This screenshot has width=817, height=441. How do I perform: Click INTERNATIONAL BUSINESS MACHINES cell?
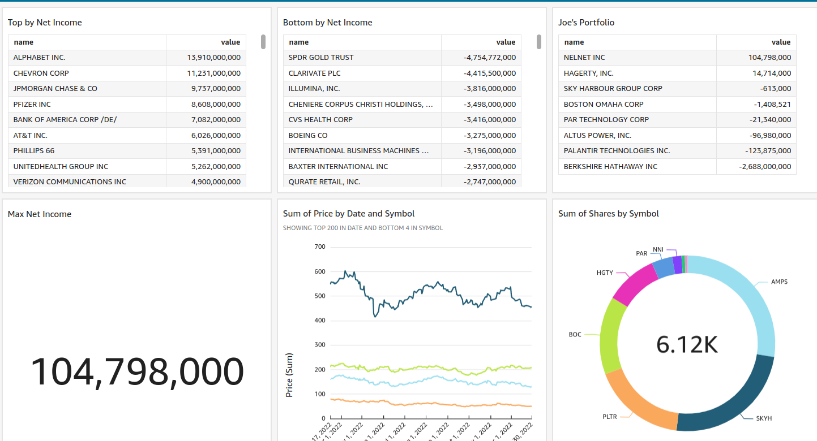(x=362, y=151)
